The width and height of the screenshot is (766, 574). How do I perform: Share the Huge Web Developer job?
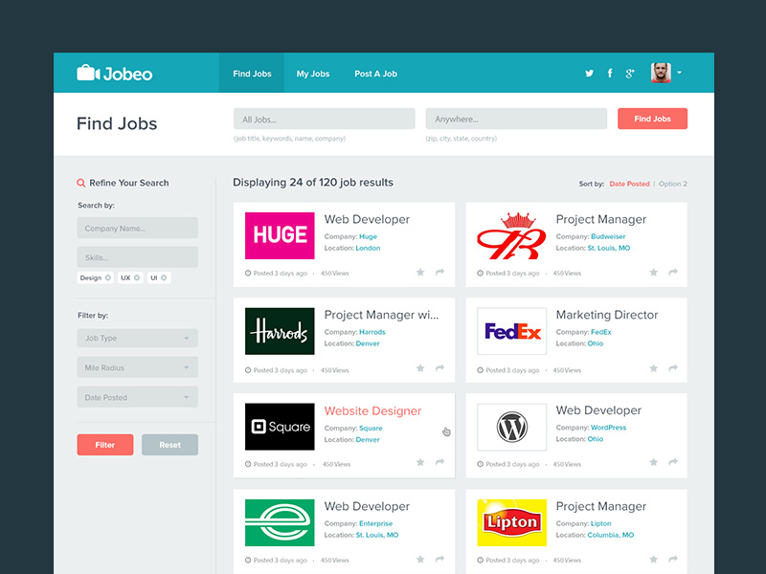(x=439, y=272)
